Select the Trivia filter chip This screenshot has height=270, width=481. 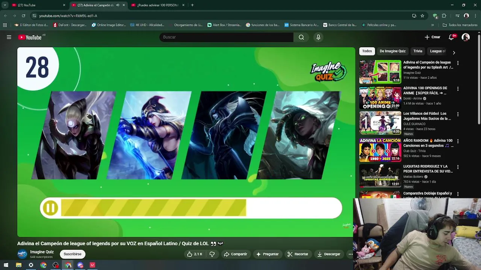pos(418,51)
